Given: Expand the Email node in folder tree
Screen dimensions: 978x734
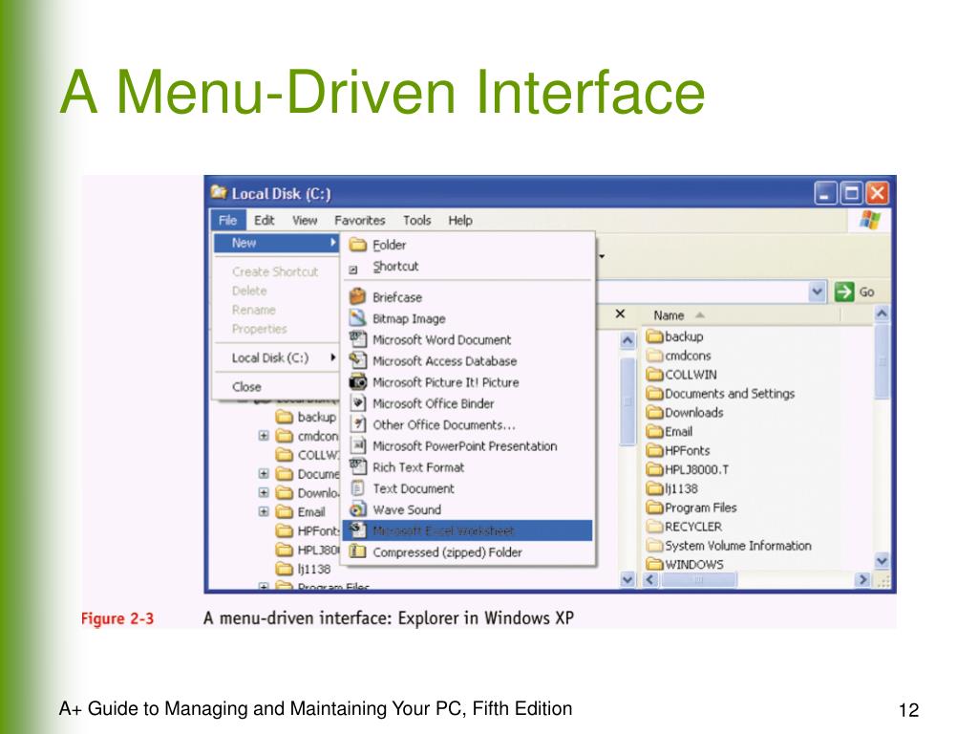Looking at the screenshot, I should [x=264, y=512].
